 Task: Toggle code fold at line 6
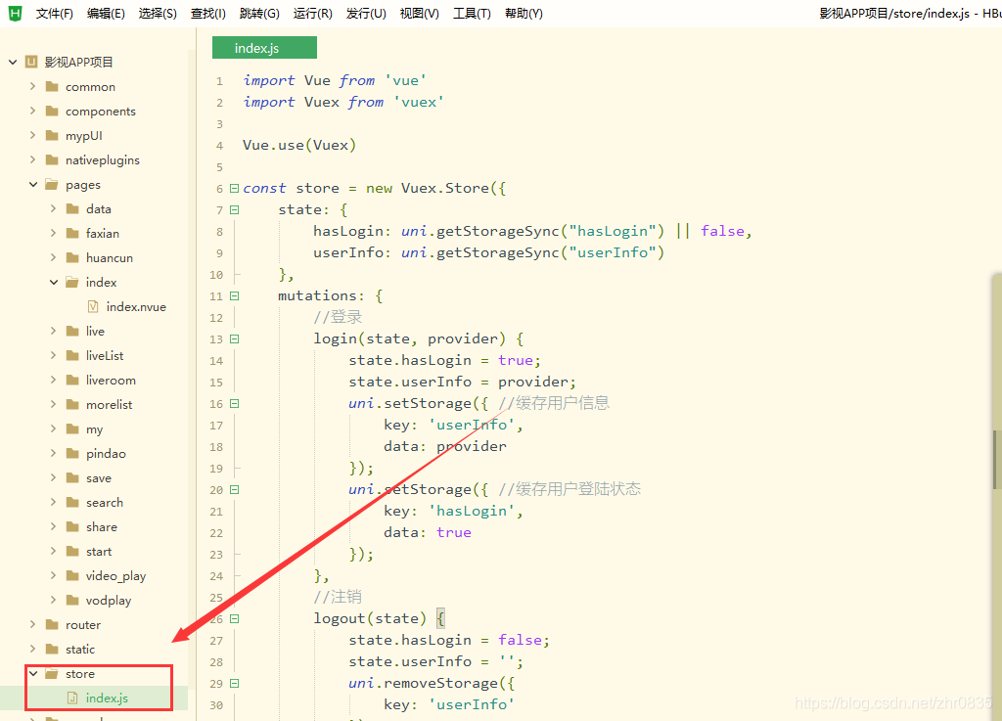tap(234, 188)
